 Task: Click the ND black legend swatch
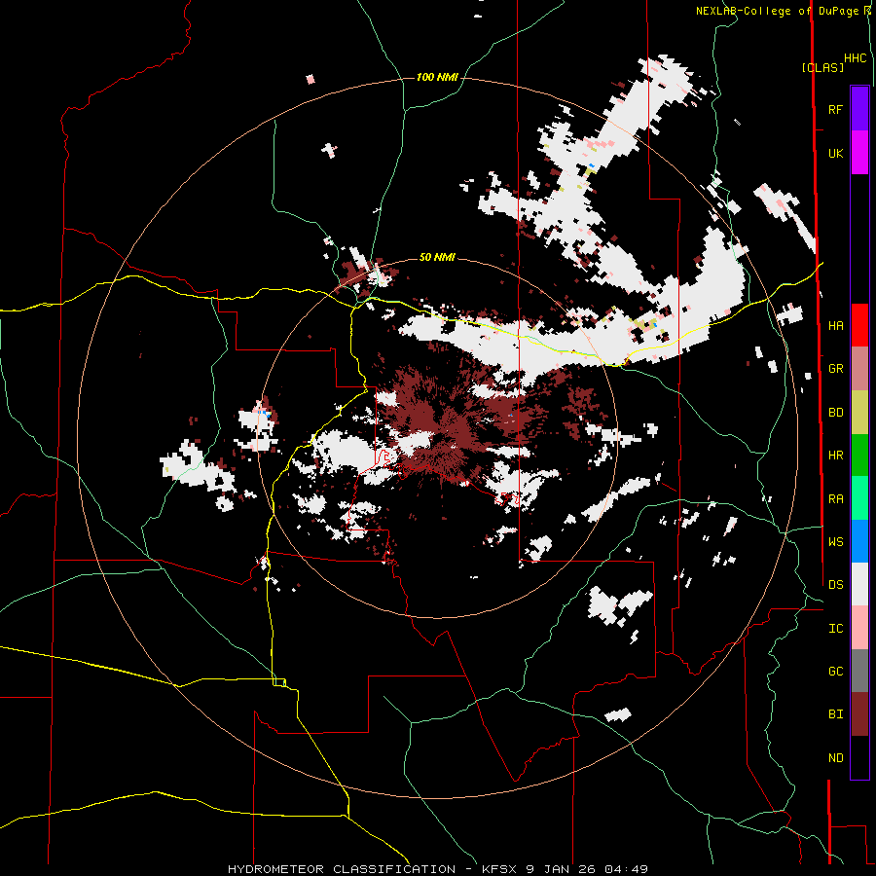(x=859, y=757)
